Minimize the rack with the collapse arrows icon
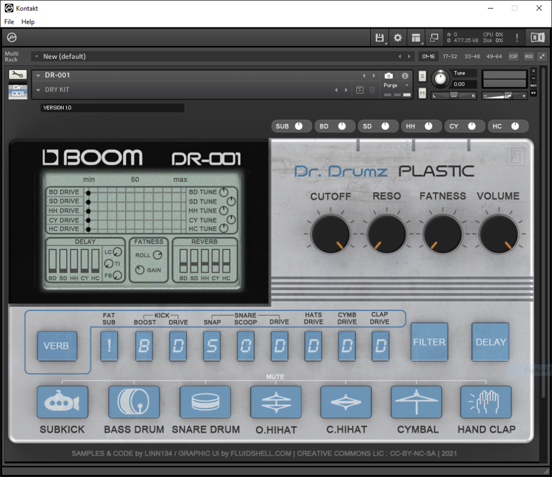This screenshot has height=477, width=552. pos(542,57)
